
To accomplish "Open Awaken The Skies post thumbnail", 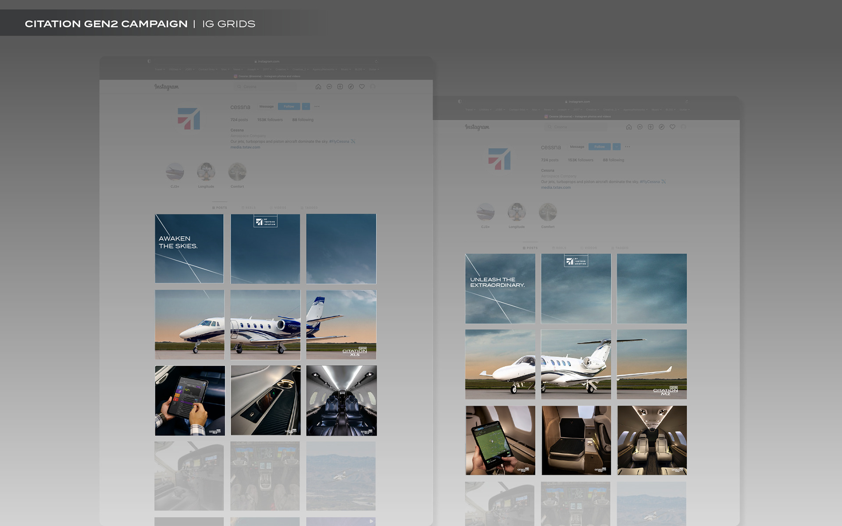I will [189, 249].
